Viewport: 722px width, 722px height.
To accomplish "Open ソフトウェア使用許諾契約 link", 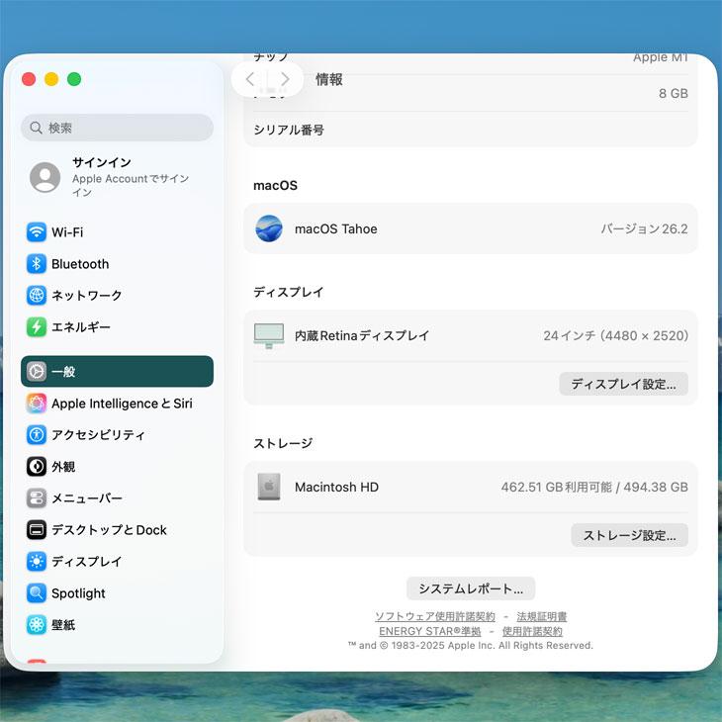I will click(x=435, y=616).
